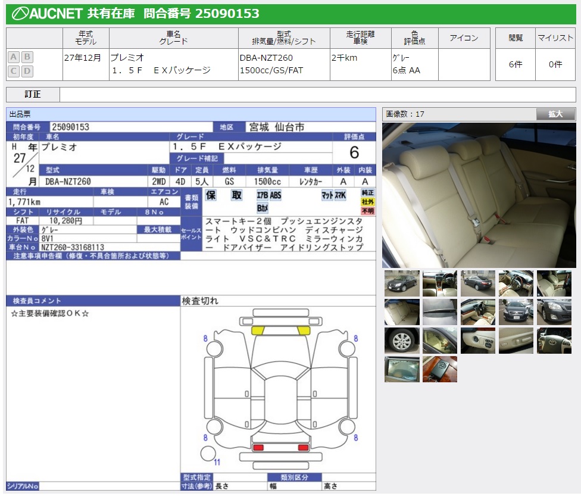Select the steering wheel Toyota logo thumbnail

(554, 341)
